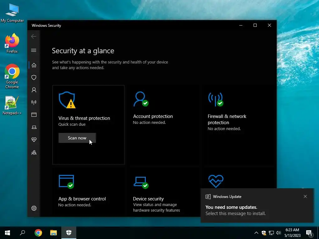Screen dimensions: 319x239
Task: Click Windows Security tray icon with warning
Action: (264, 233)
